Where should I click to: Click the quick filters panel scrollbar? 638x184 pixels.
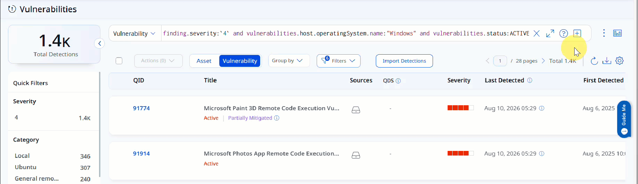(99, 125)
